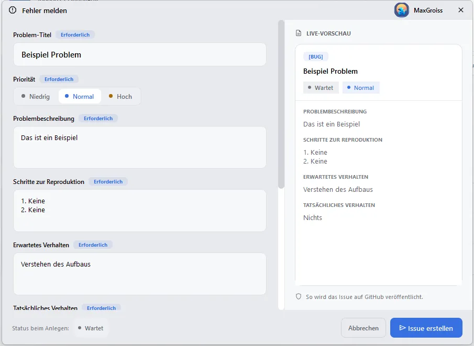Click the Wartet status chip at bottom
The width and height of the screenshot is (474, 346).
coord(91,328)
